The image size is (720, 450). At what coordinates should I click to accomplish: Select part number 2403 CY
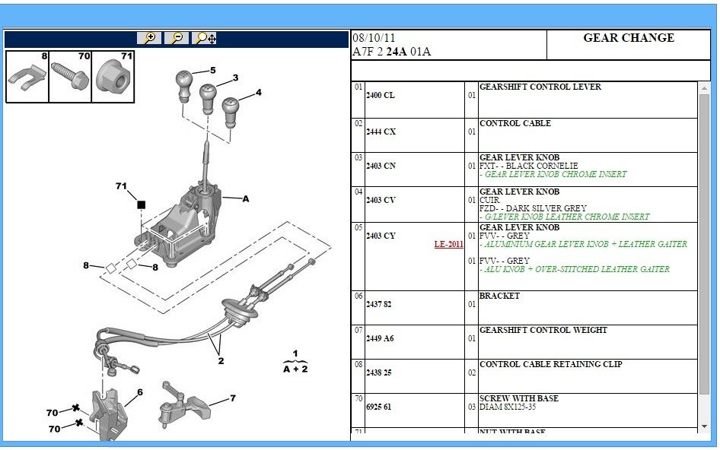pos(381,236)
